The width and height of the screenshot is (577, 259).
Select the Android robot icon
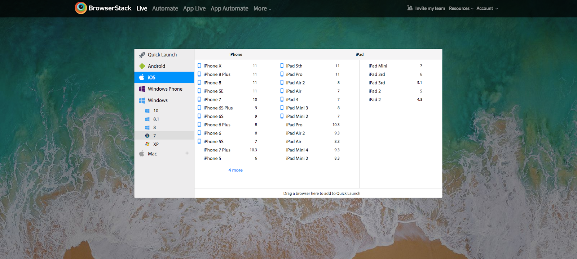[142, 66]
